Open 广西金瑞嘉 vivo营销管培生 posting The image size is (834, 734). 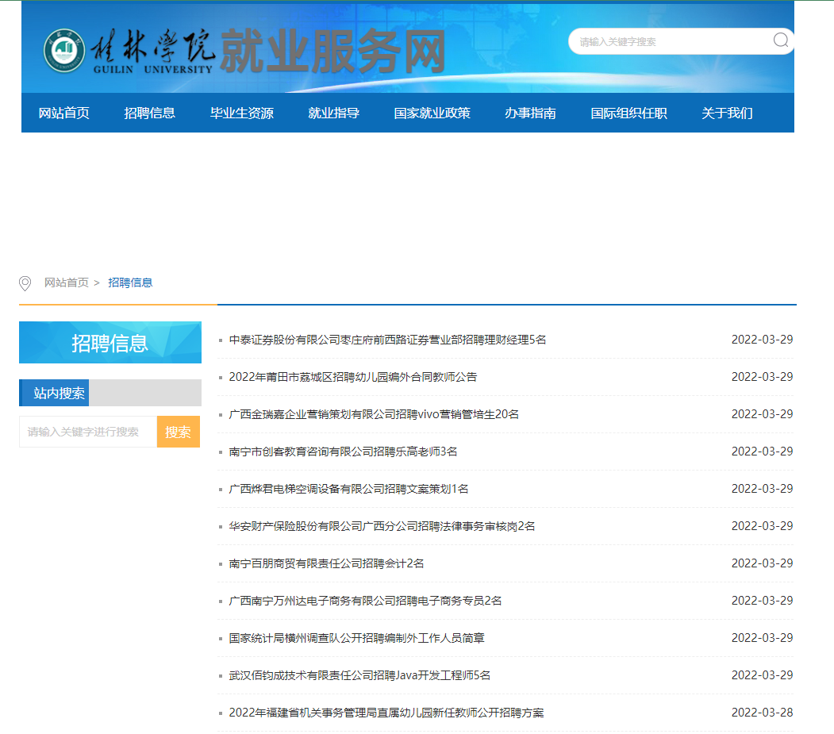374,414
